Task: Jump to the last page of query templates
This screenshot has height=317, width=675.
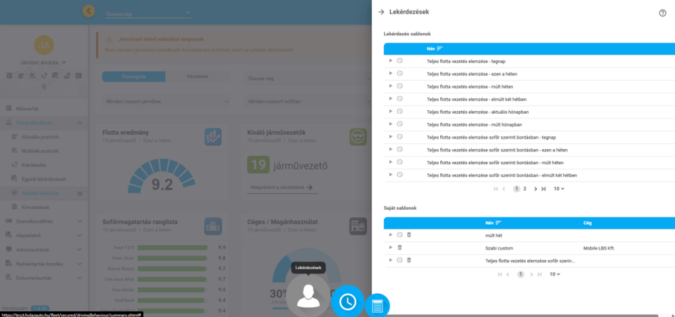Action: [x=543, y=189]
